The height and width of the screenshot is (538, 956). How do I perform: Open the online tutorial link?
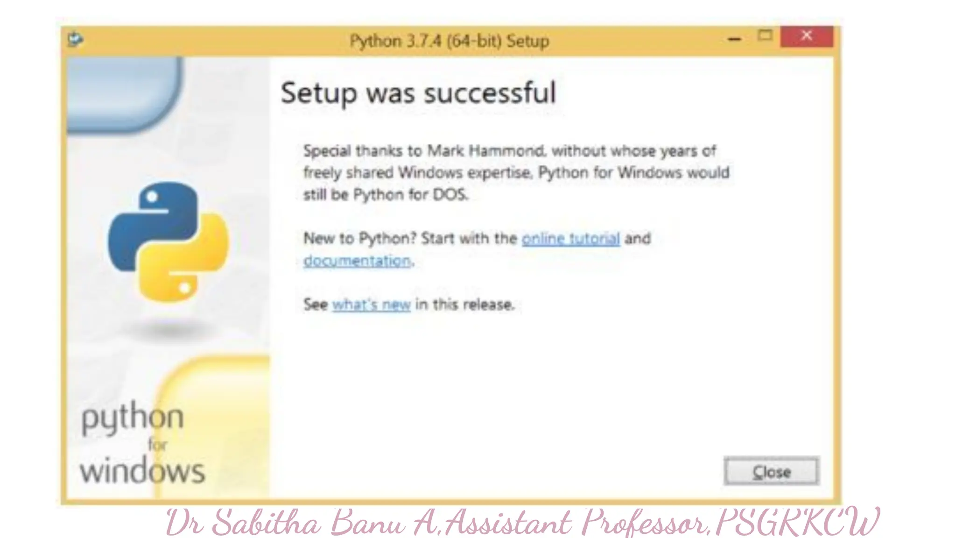click(570, 239)
